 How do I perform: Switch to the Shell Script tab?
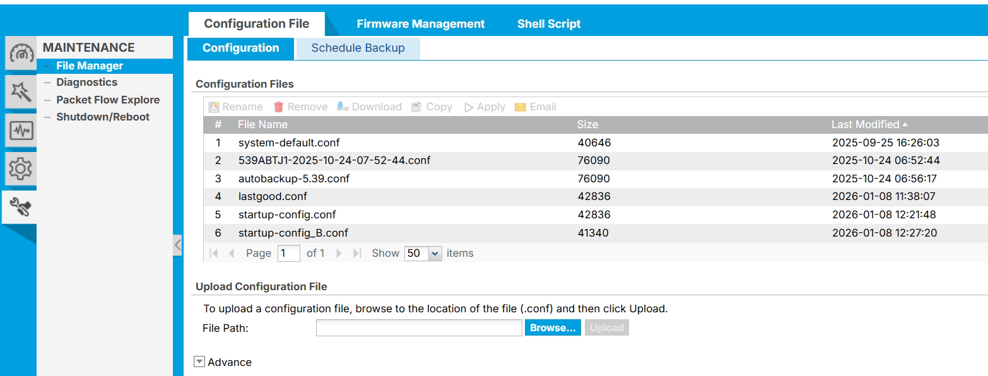click(549, 24)
